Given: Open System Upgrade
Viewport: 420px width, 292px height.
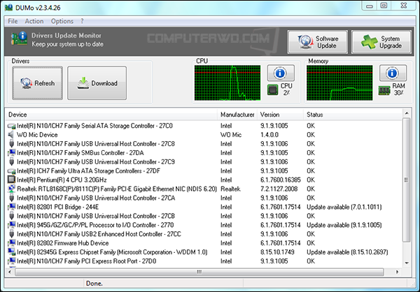Looking at the screenshot, I should pyautogui.click(x=381, y=41).
